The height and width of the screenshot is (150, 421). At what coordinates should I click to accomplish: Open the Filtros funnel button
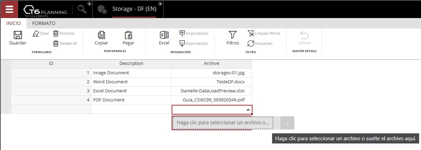tap(233, 38)
